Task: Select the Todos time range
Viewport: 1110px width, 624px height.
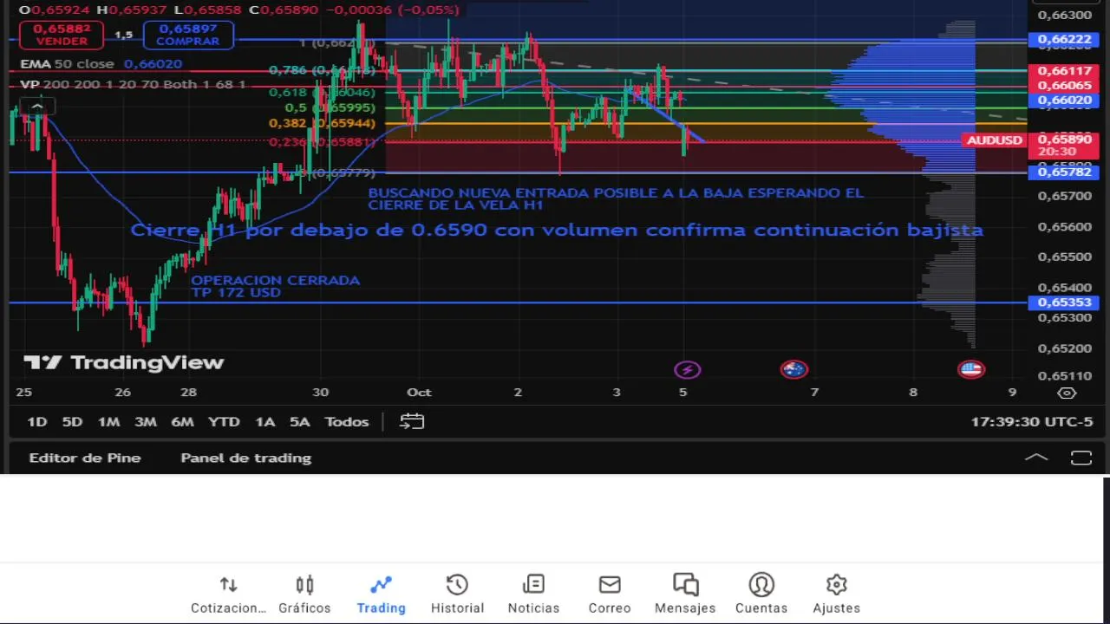Action: point(347,422)
